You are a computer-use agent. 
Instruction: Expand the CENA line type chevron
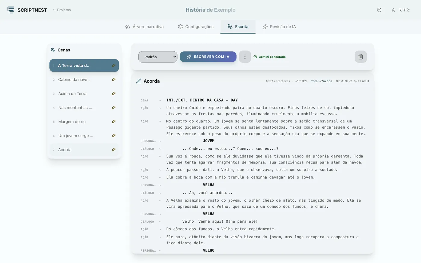(160, 100)
